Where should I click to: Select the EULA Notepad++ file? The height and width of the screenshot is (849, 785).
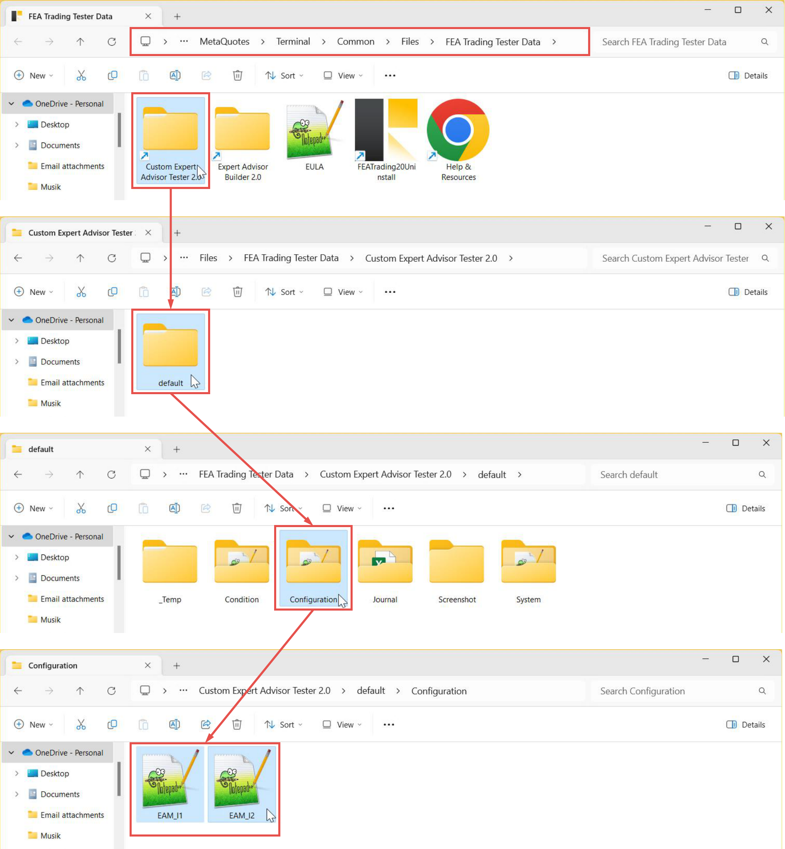pyautogui.click(x=314, y=136)
